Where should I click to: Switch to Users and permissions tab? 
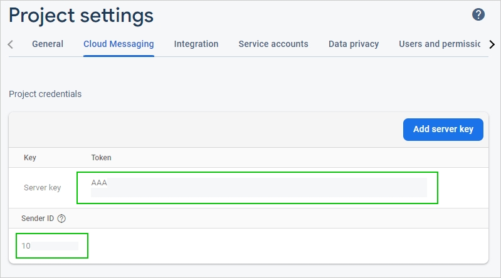coord(439,44)
